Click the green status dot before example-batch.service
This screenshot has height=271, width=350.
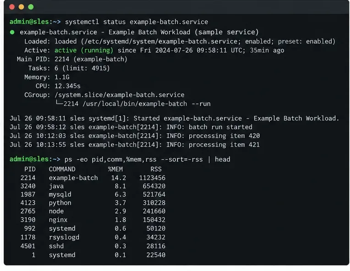tap(12, 33)
